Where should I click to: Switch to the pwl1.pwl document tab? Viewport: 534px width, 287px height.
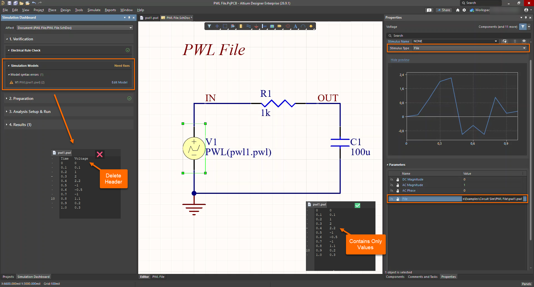click(x=149, y=18)
